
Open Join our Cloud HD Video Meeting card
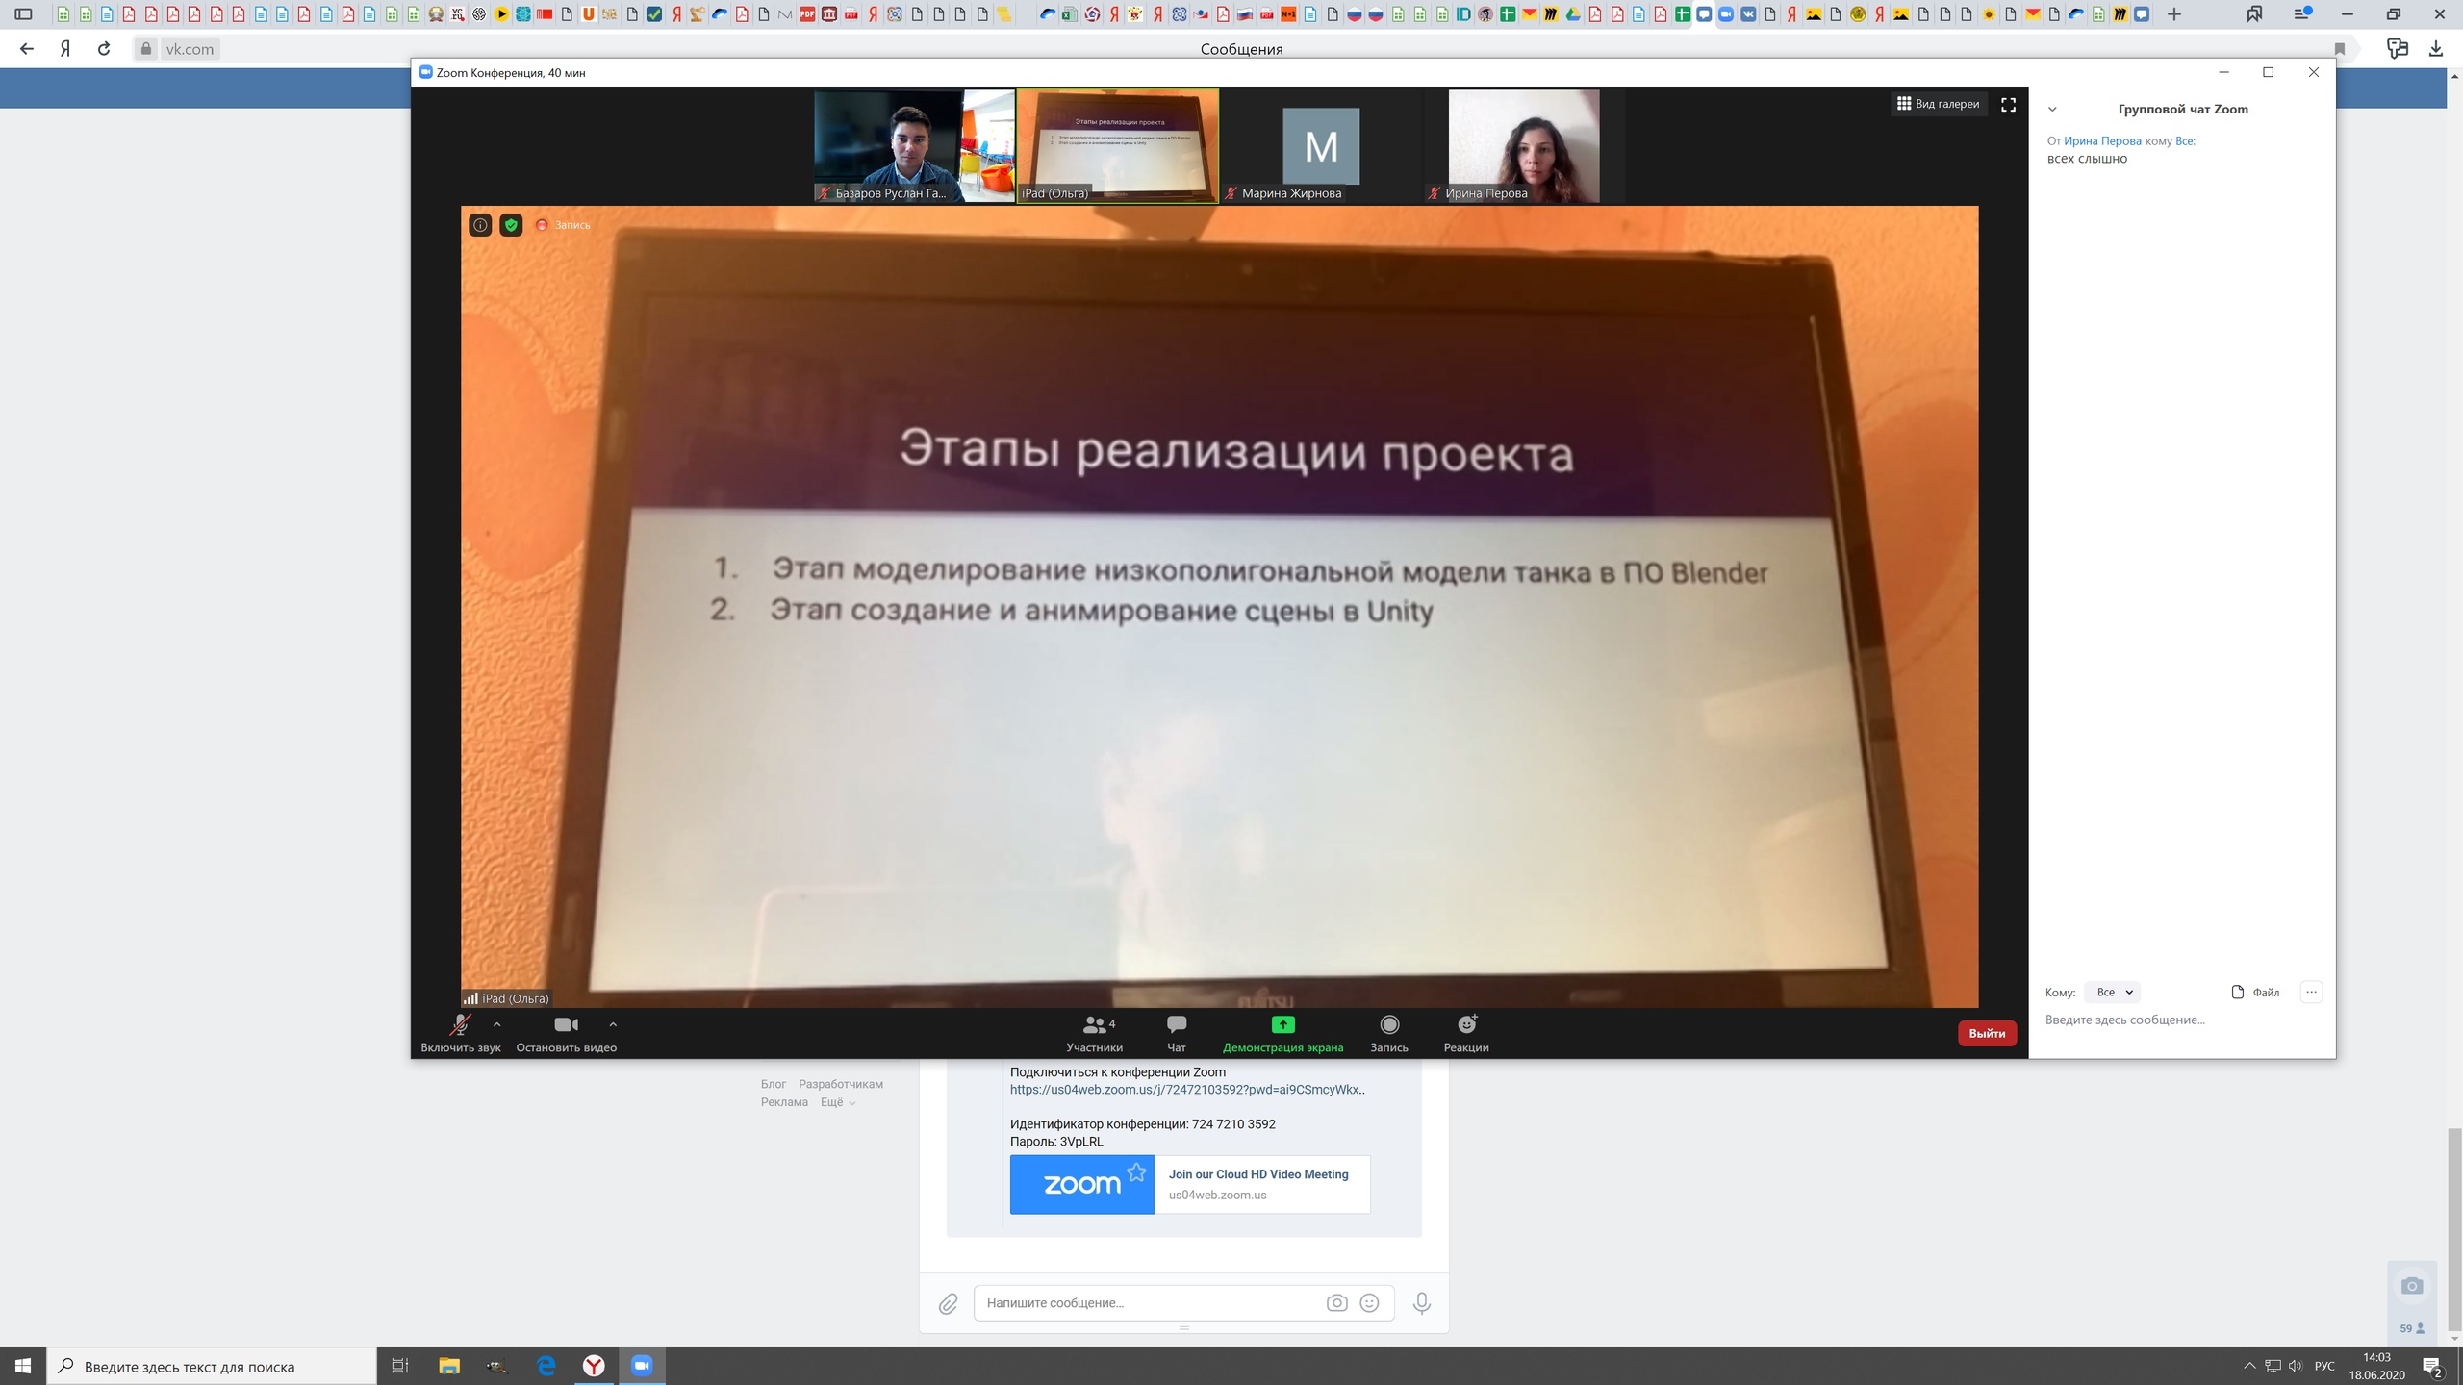click(x=1190, y=1185)
